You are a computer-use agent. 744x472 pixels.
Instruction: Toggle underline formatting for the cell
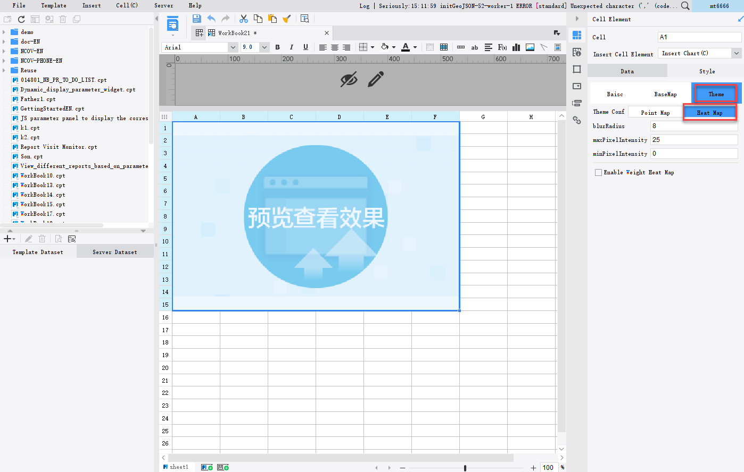(305, 47)
